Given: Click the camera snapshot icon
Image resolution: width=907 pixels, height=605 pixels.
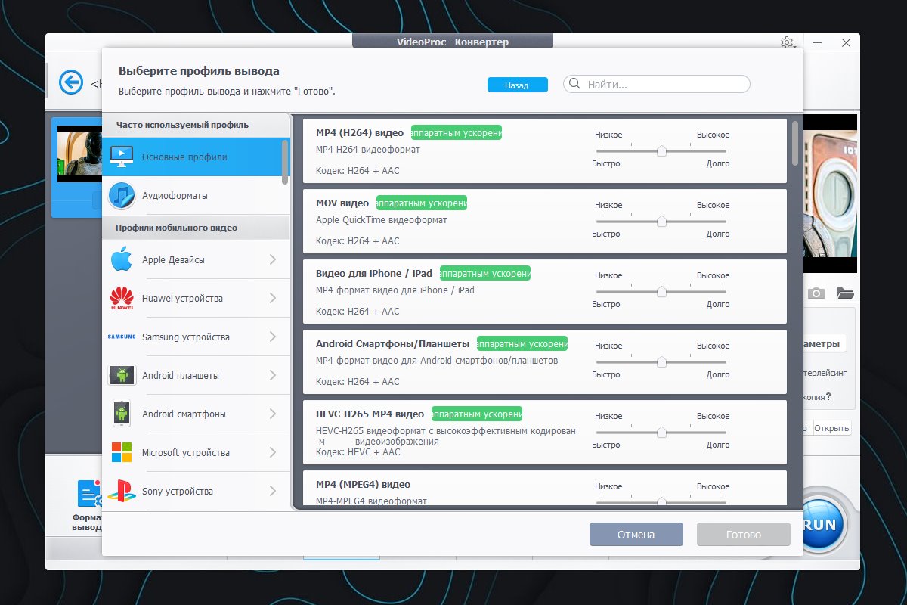Looking at the screenshot, I should coord(816,293).
